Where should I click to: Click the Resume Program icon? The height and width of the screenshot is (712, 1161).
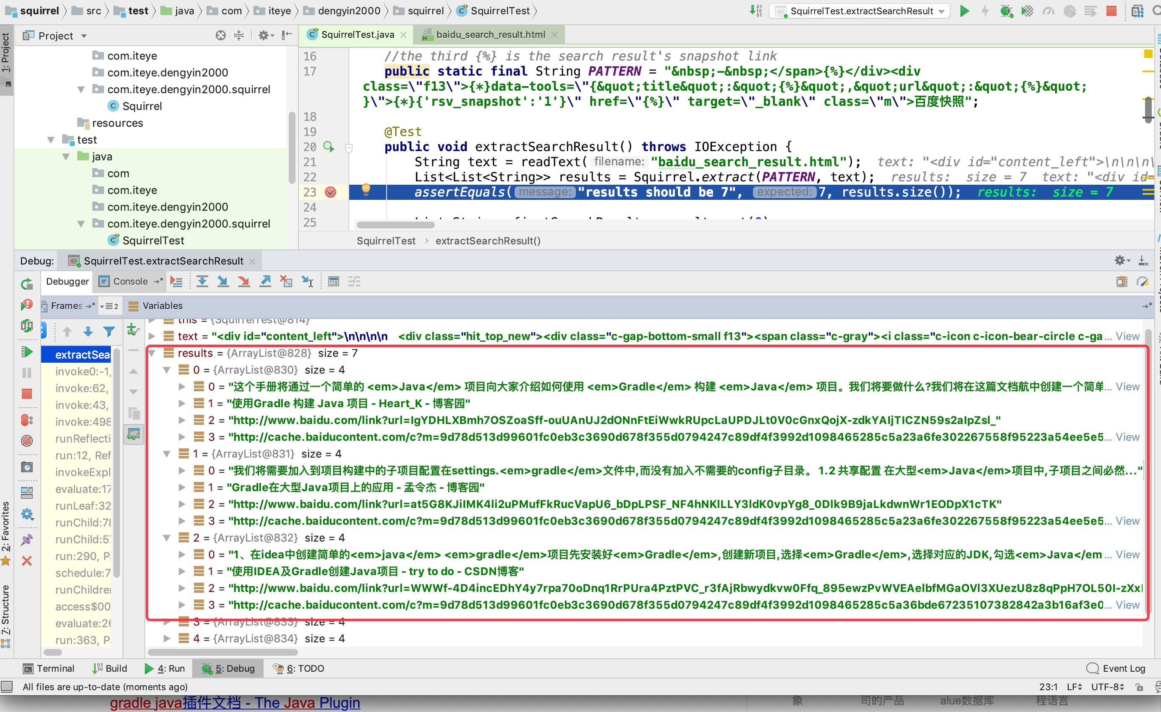27,352
